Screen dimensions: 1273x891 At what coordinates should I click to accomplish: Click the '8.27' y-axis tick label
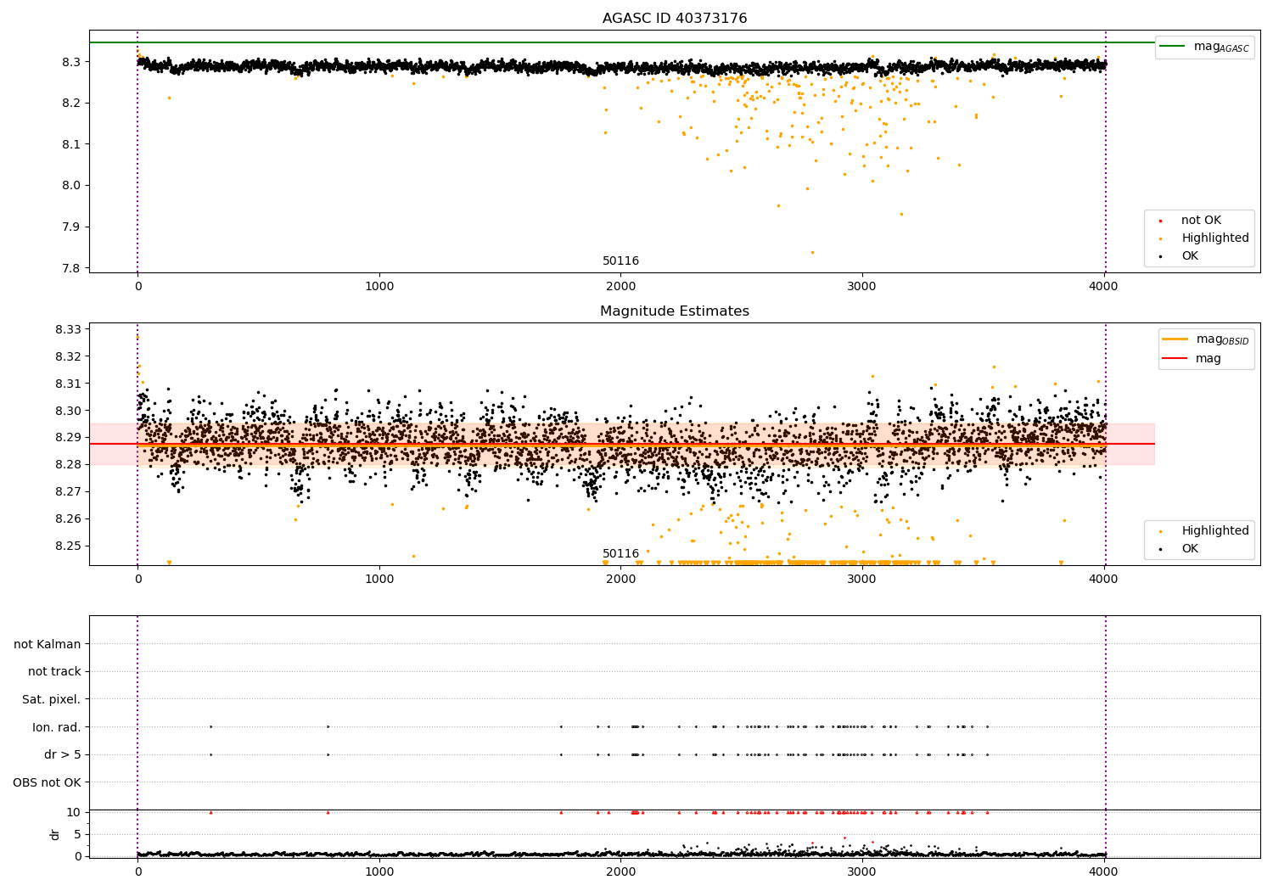click(x=68, y=491)
